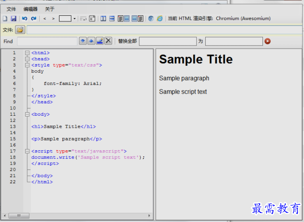
Task: Click 'Sample paragraph' in preview pane
Action: point(184,79)
